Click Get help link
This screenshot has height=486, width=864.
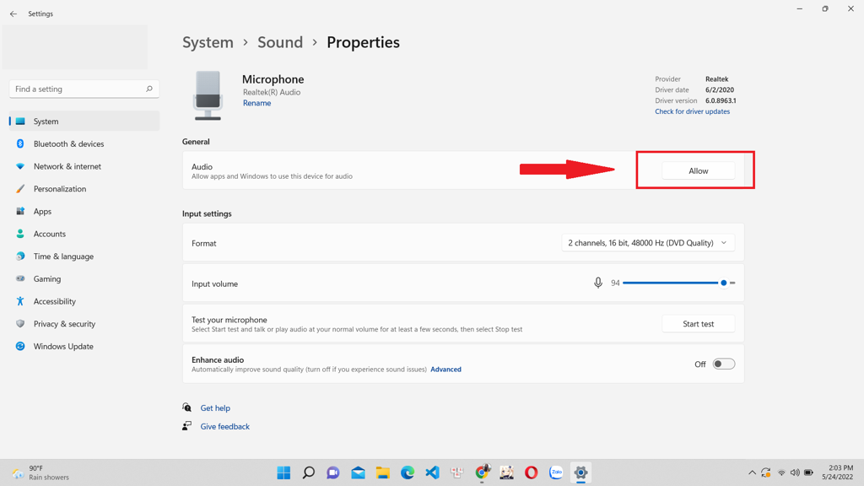pos(215,408)
